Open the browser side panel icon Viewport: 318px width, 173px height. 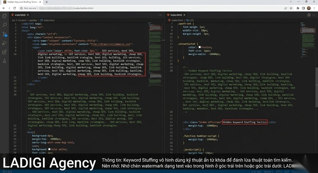pyautogui.click(x=303, y=8)
